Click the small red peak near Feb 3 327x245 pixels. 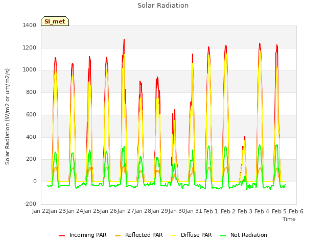[245, 137]
